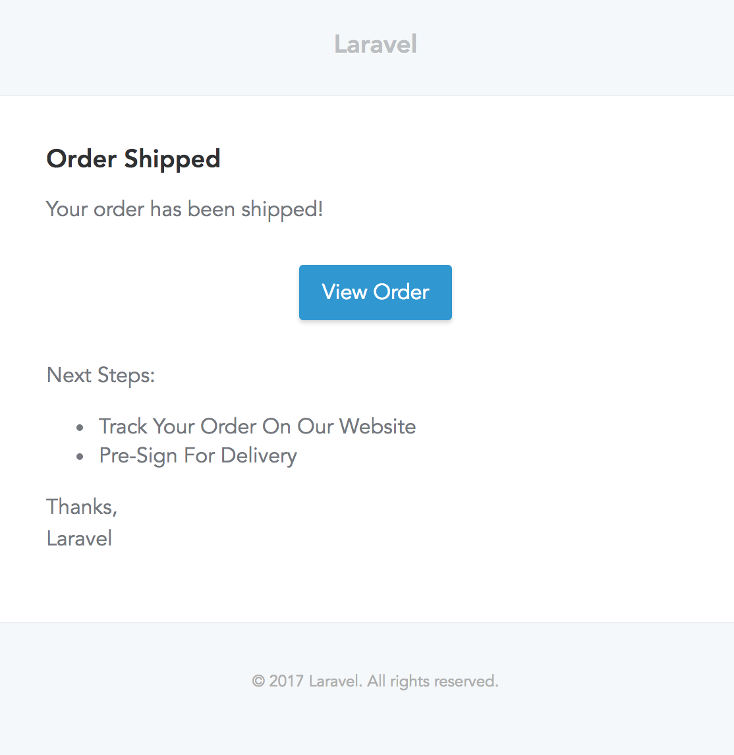Select the Laravel name in the footer
The image size is (734, 755).
(x=334, y=681)
